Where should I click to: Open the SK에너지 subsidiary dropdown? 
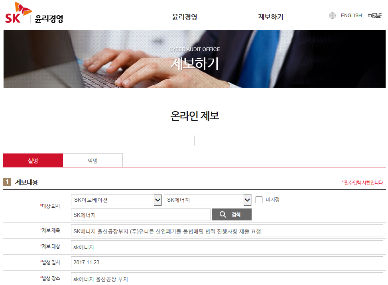pyautogui.click(x=208, y=200)
